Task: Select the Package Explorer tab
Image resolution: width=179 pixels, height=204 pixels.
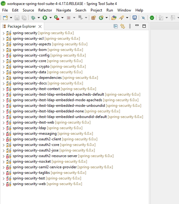Action: [22, 26]
